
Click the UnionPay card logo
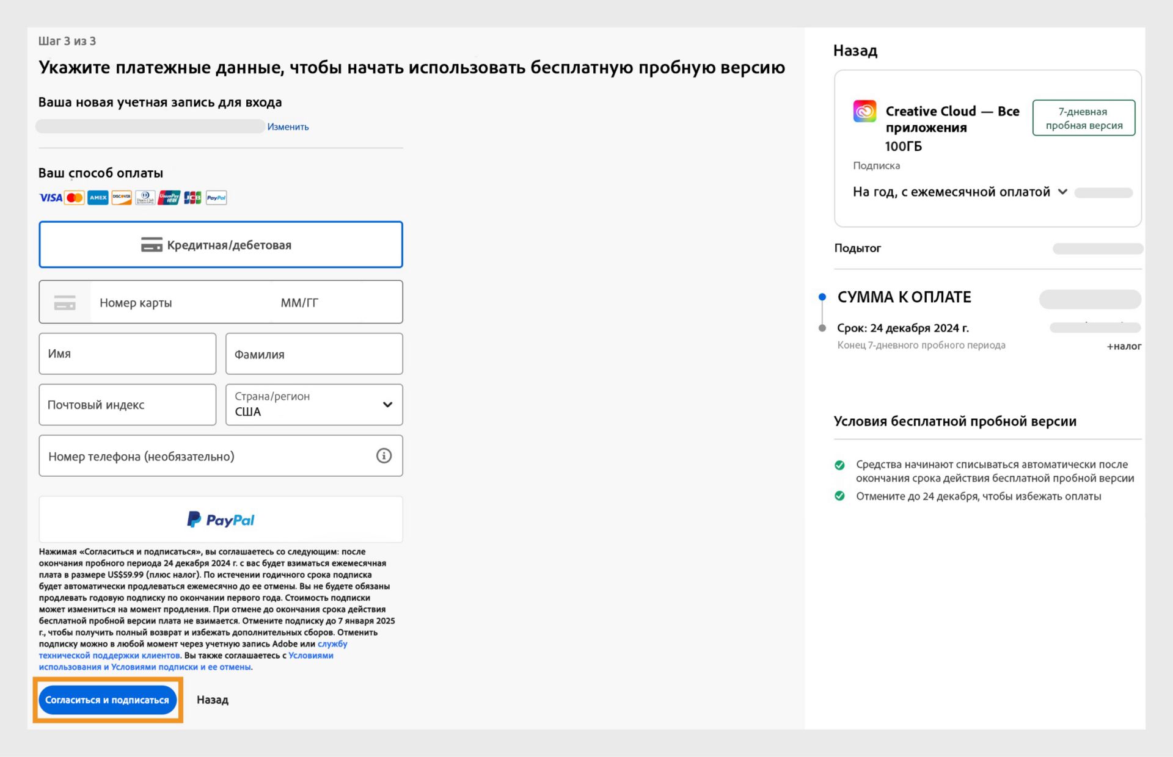tap(169, 198)
